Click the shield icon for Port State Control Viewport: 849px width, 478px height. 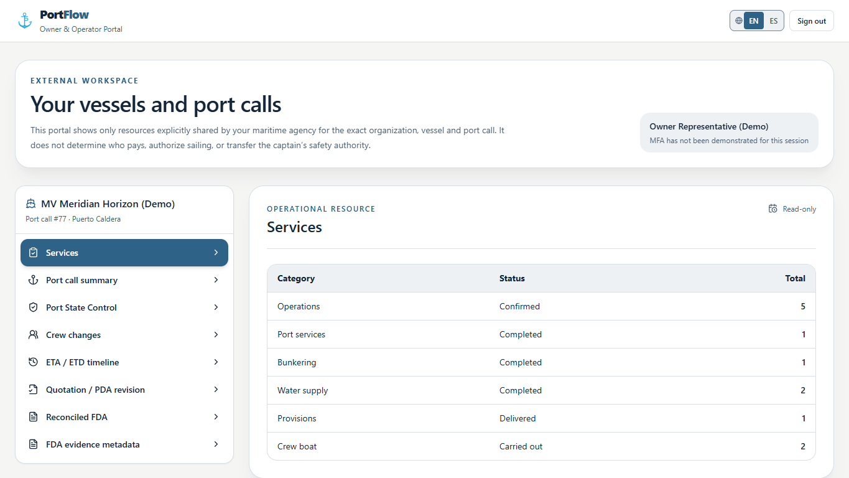(34, 307)
